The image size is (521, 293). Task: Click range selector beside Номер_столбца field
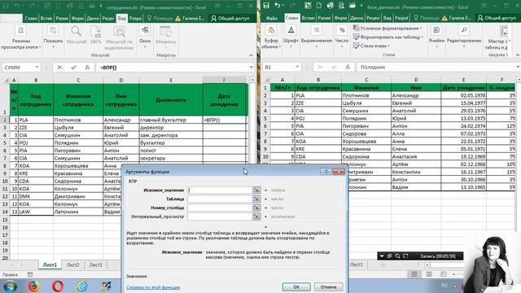click(x=256, y=208)
